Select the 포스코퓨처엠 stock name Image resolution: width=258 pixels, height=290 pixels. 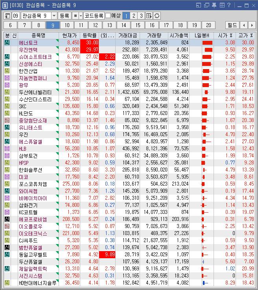33,184
